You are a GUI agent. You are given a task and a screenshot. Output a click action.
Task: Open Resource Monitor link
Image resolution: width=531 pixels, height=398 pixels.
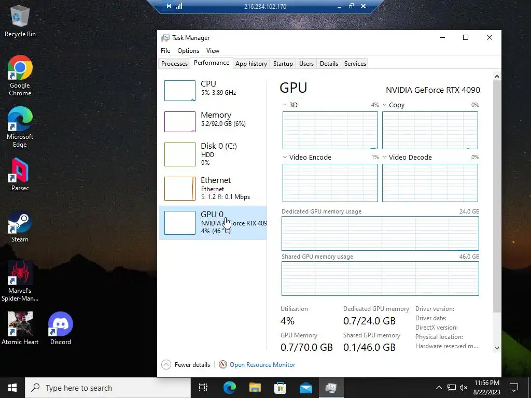(x=262, y=364)
